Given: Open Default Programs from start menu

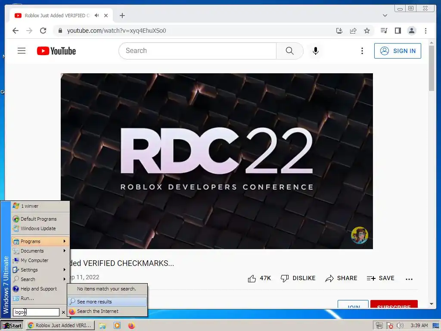Looking at the screenshot, I should coord(40,219).
